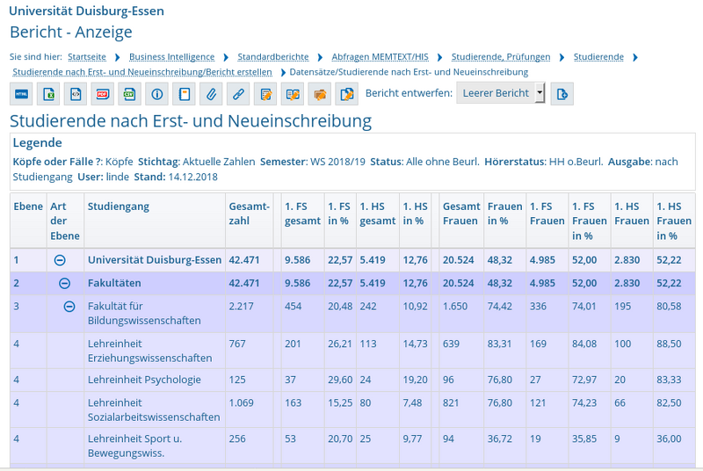Click the document with pencil icon

265,94
